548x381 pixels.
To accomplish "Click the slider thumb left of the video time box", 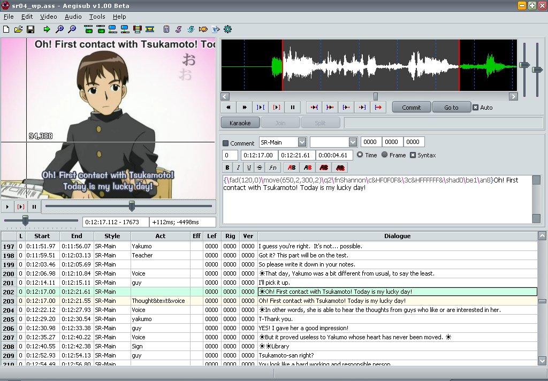I will click(25, 220).
